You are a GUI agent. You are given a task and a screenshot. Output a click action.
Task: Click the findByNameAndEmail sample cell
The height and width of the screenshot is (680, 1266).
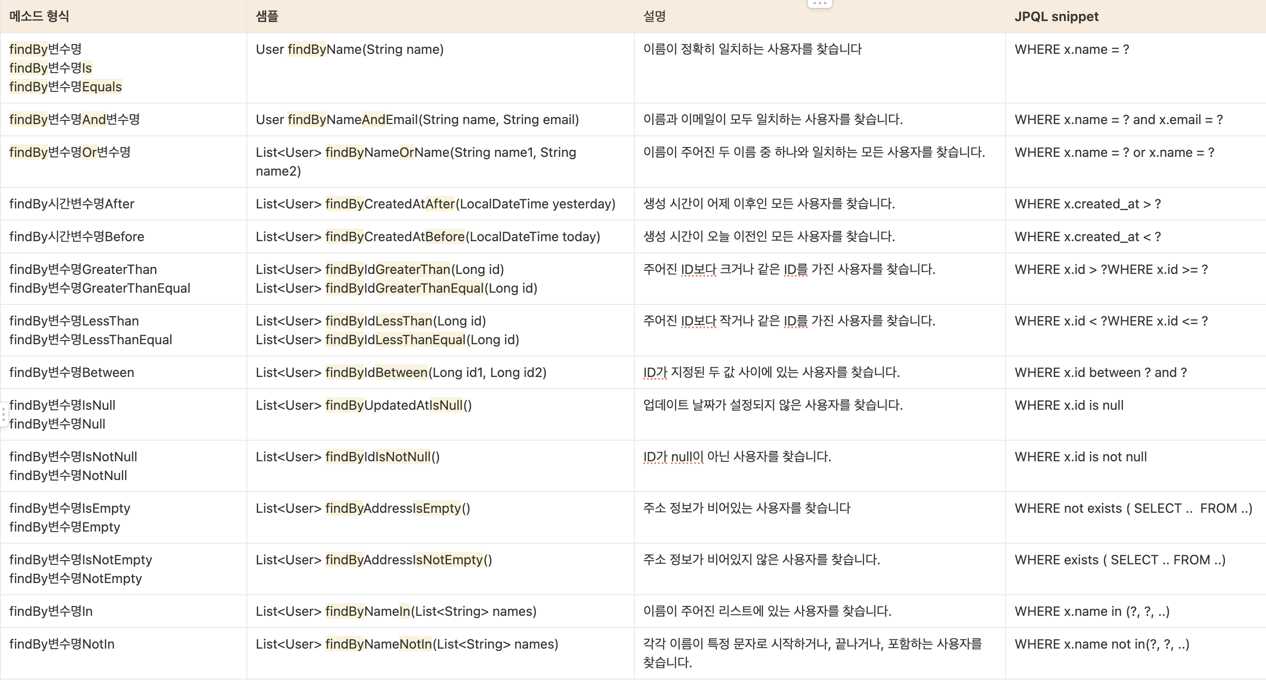(x=417, y=119)
